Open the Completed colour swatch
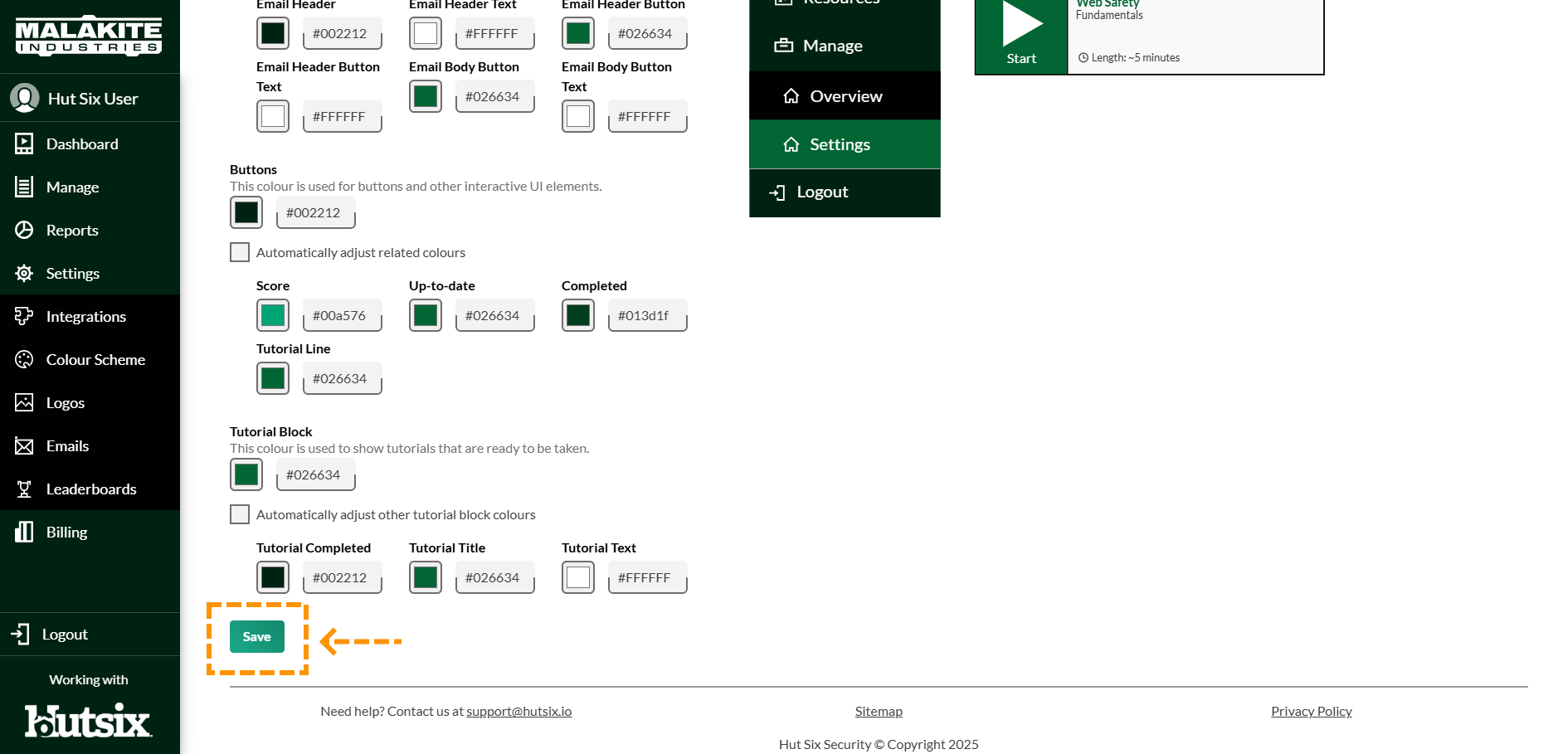This screenshot has height=754, width=1548. (578, 315)
